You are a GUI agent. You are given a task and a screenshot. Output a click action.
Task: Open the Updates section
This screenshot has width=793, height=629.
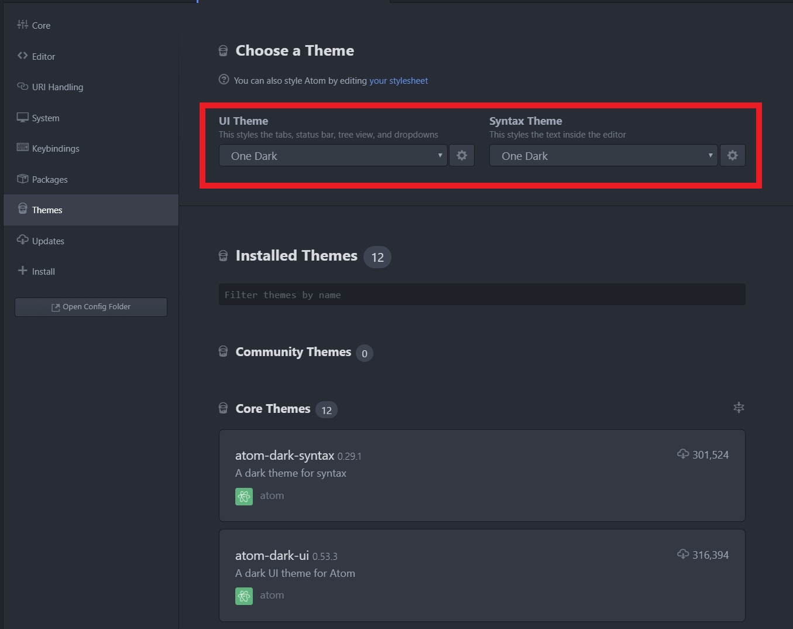(48, 241)
